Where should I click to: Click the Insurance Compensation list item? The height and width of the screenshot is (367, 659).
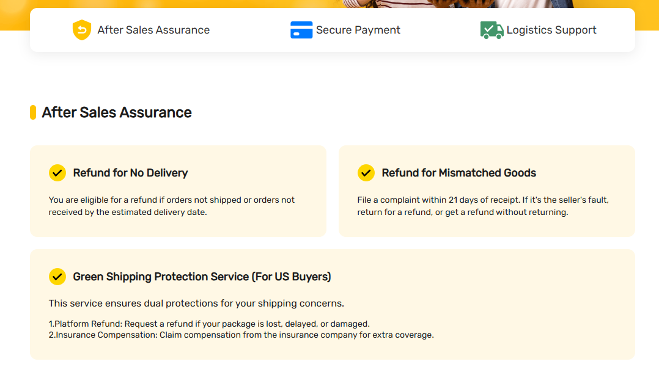click(241, 335)
